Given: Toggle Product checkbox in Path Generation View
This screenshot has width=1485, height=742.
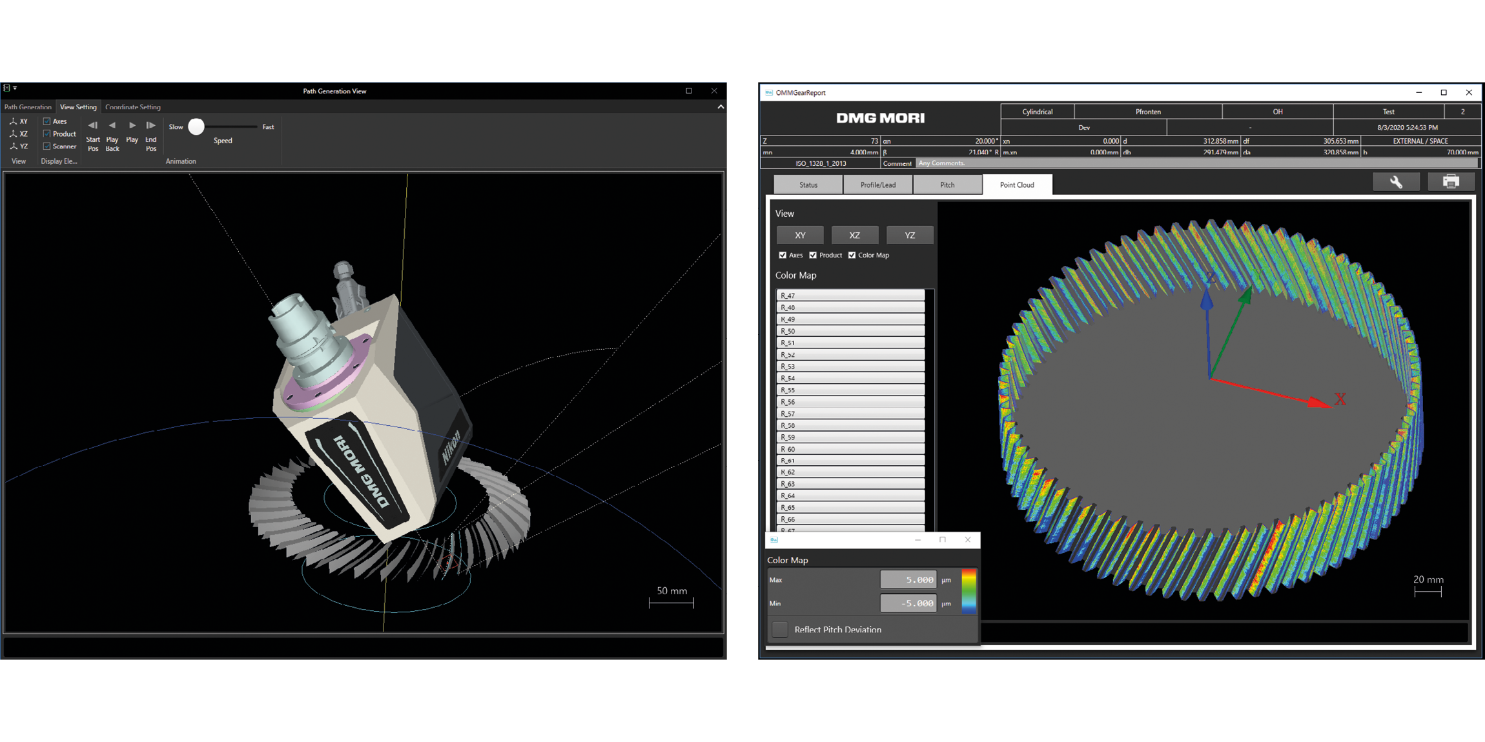Looking at the screenshot, I should click(46, 134).
